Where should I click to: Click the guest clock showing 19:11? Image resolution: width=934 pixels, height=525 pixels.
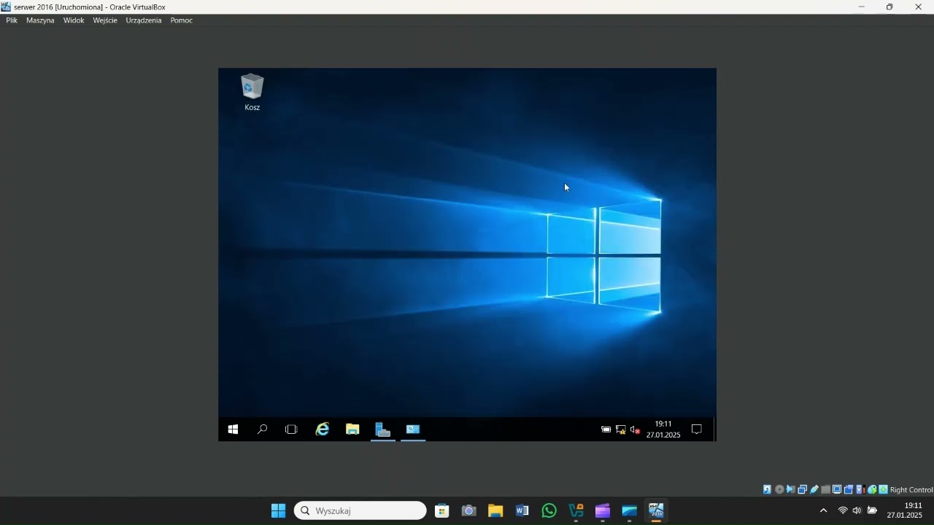[x=663, y=429]
